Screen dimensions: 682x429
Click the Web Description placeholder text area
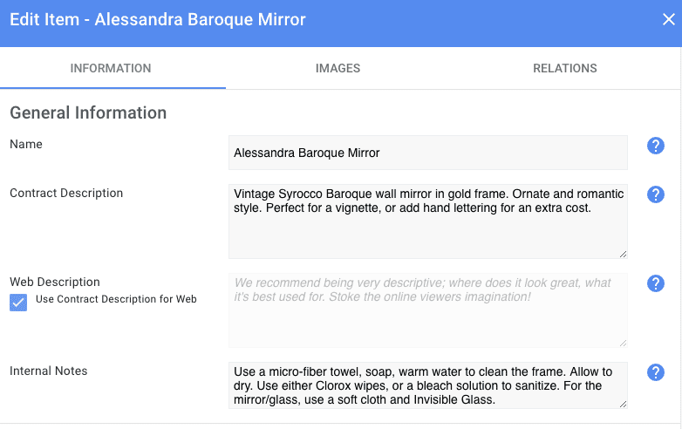point(427,310)
